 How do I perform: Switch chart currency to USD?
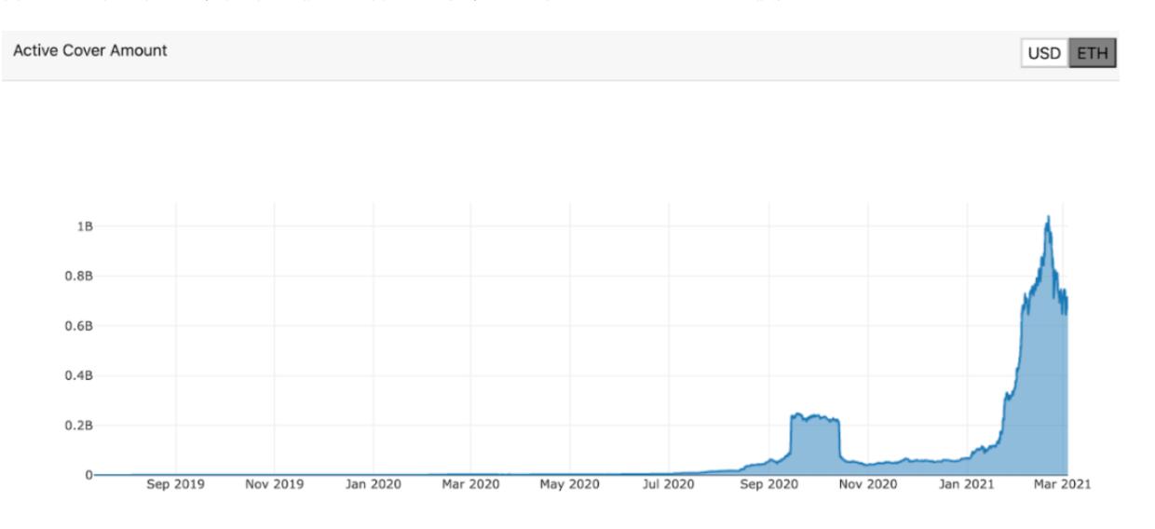[x=1043, y=53]
